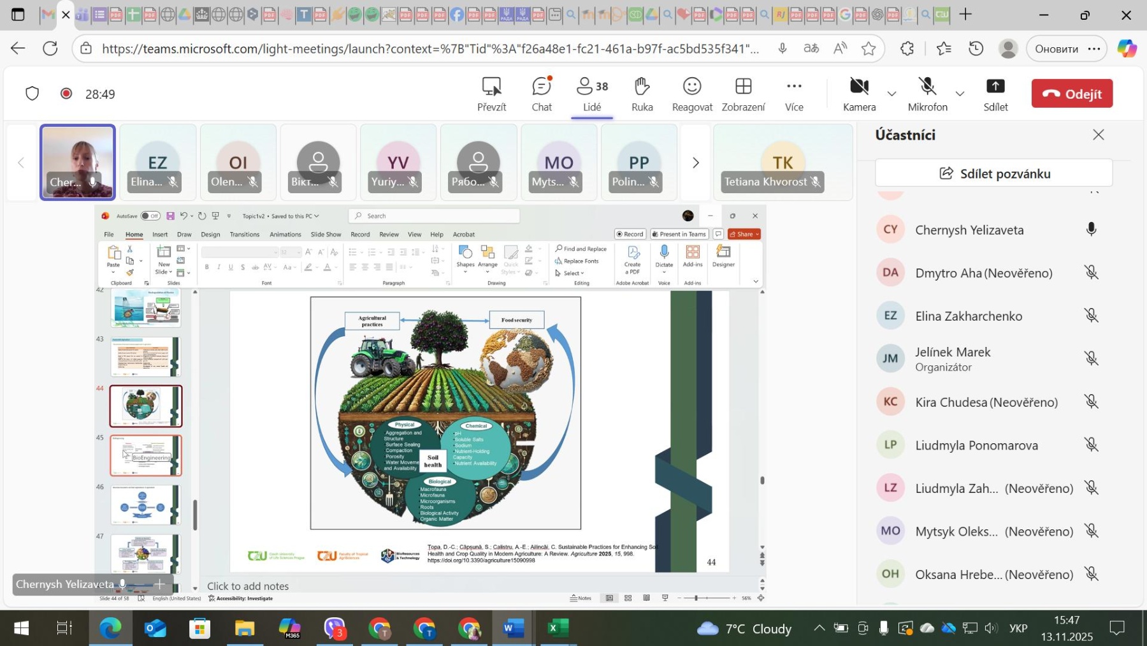Click the Převzít take control icon
1147x646 pixels.
[x=491, y=93]
